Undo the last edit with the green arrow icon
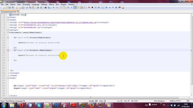Screen dimensions: 193x108 coord(38,7)
